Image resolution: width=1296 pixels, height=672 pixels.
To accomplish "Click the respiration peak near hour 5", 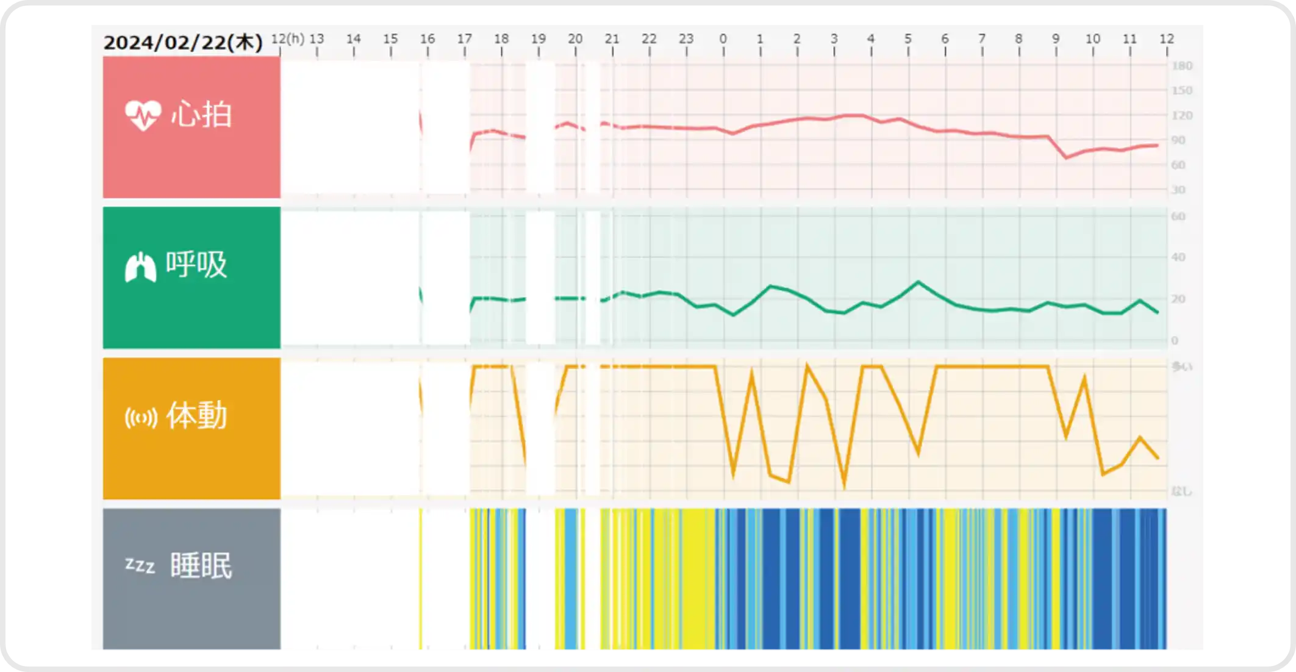I will point(918,282).
